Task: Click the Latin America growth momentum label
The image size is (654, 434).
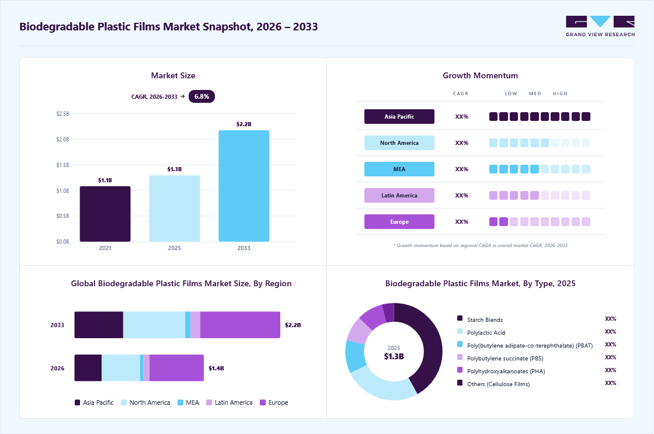Action: [399, 195]
